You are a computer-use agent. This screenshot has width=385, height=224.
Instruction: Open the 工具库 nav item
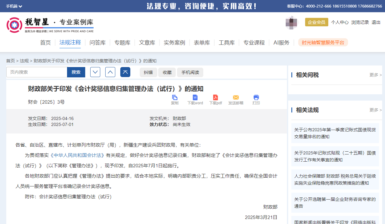[x=227, y=43]
